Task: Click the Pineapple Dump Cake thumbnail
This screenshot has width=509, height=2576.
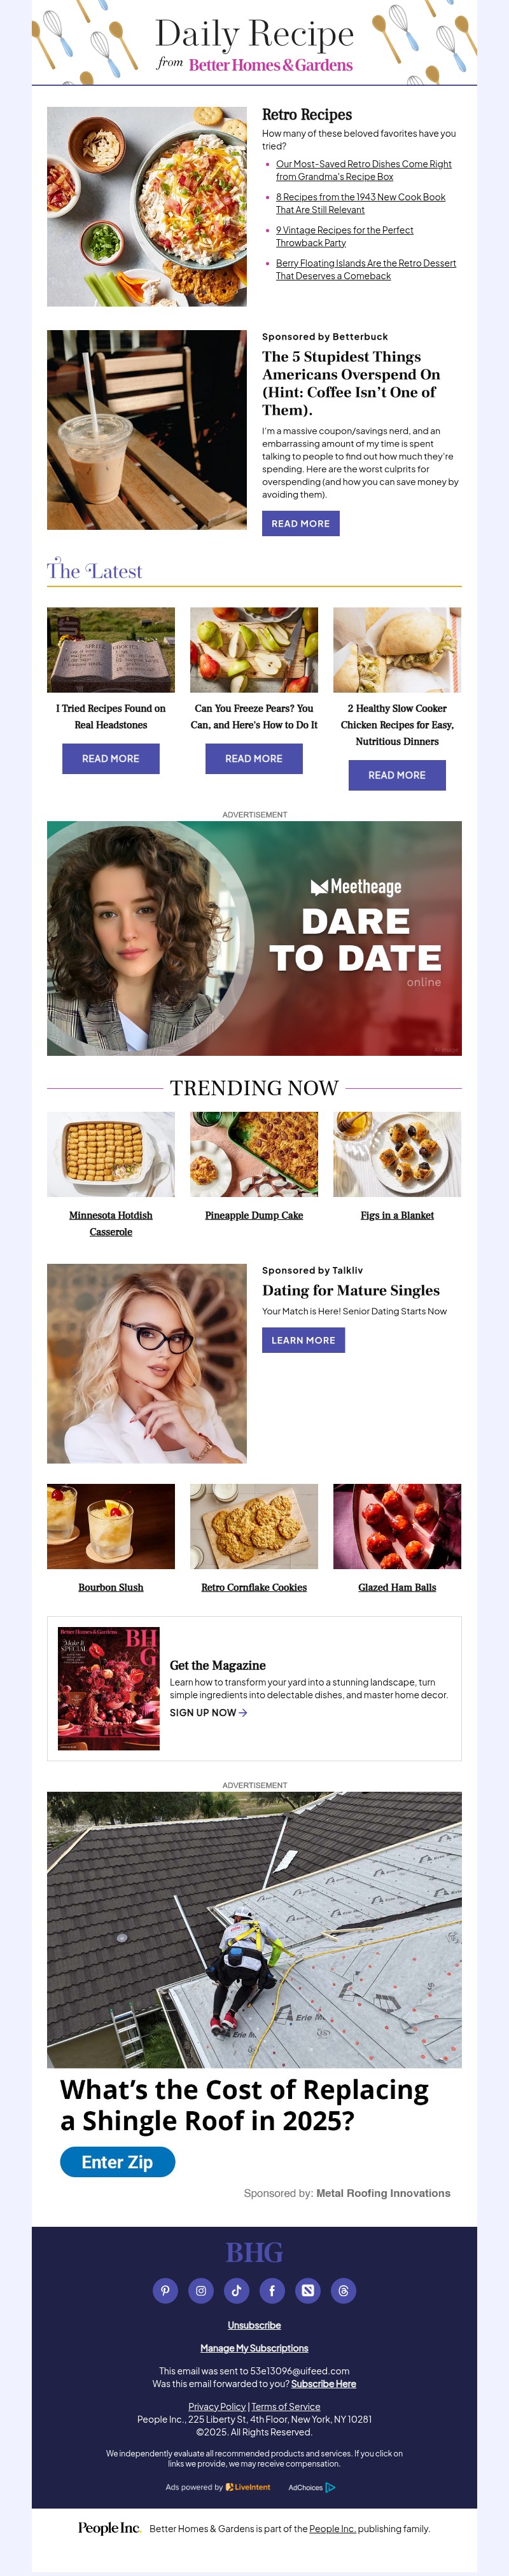Action: click(x=254, y=1154)
